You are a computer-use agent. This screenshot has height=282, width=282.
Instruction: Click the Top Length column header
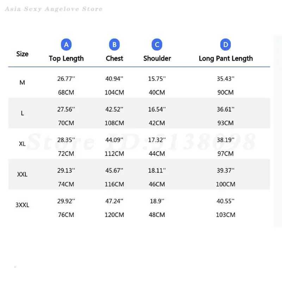coord(66,59)
